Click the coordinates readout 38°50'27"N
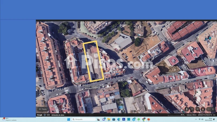Screen dimensions: 217x122 tap(205, 115)
